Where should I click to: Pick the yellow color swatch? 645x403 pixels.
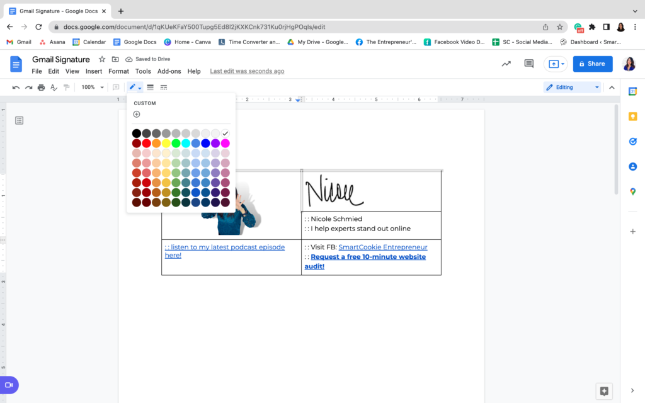166,143
